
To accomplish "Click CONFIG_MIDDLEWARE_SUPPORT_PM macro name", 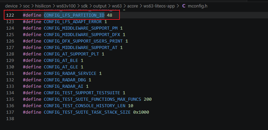I will 81,28.
